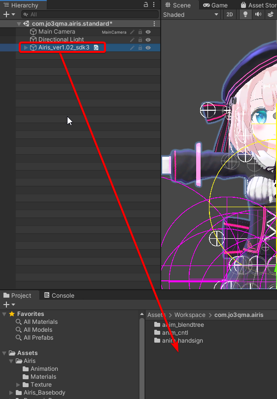Click Workspace in the breadcrumb path
Viewport: 277px width, 399px height.
coord(190,315)
